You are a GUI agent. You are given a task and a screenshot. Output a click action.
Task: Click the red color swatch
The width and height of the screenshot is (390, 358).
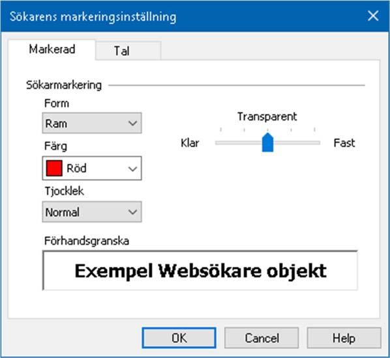[54, 168]
